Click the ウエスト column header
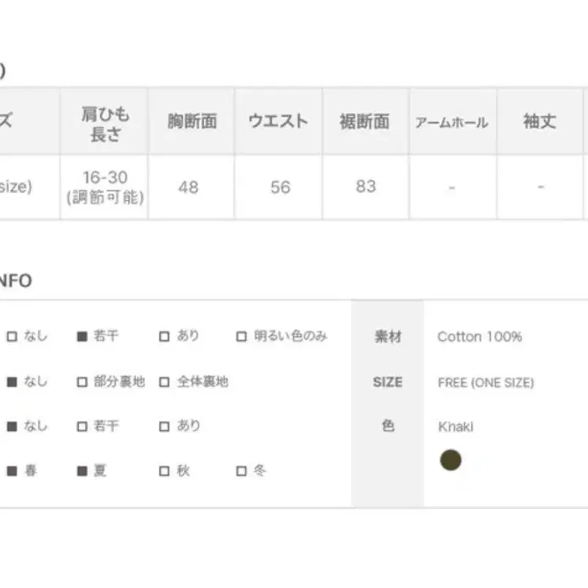This screenshot has width=588, height=588. click(x=278, y=121)
